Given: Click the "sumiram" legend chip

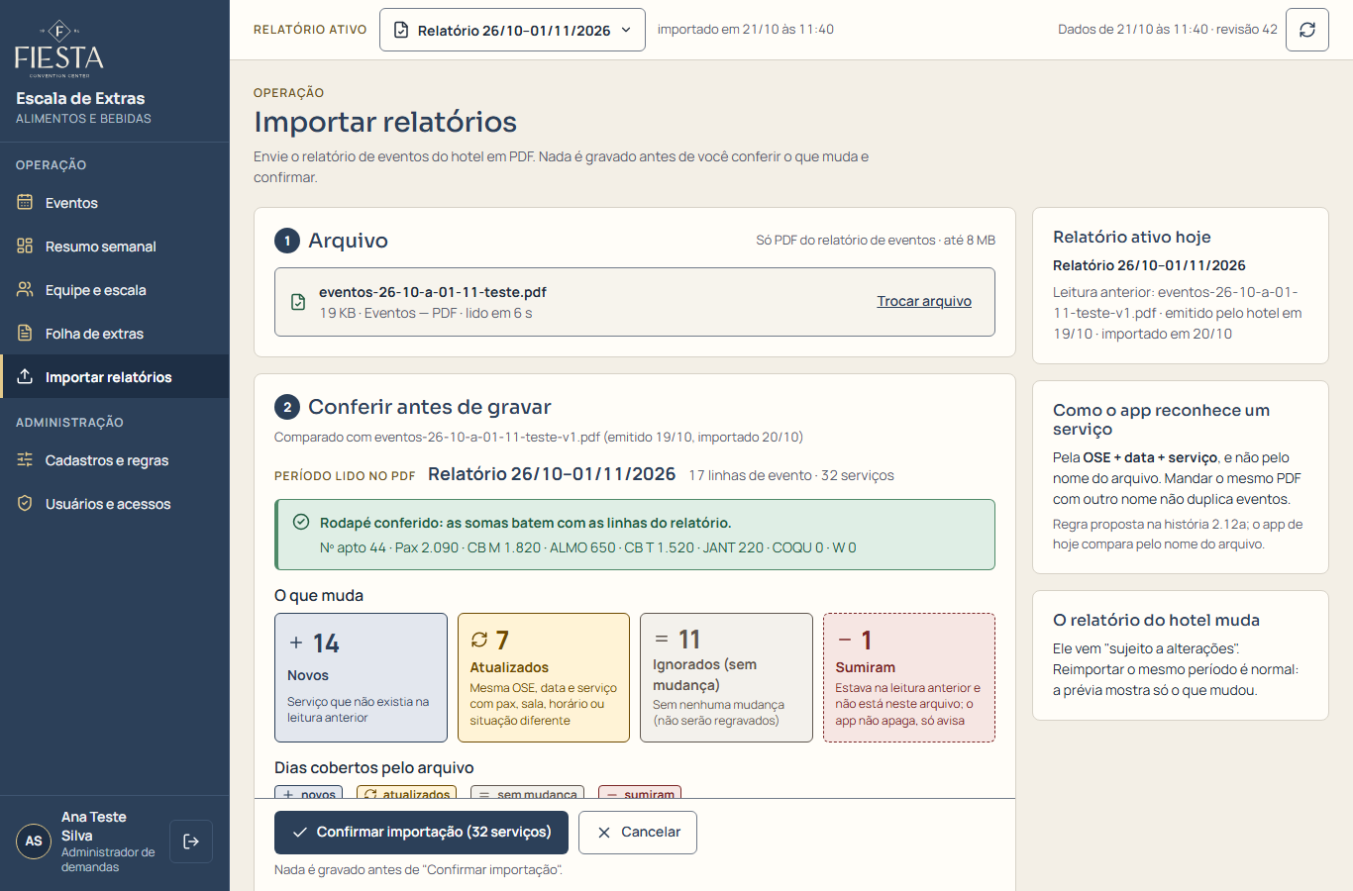Looking at the screenshot, I should coord(640,793).
